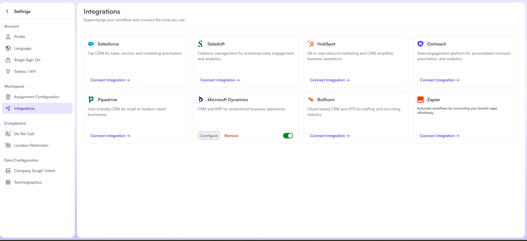
Task: Go to Single Sign-On settings
Action: (x=27, y=60)
